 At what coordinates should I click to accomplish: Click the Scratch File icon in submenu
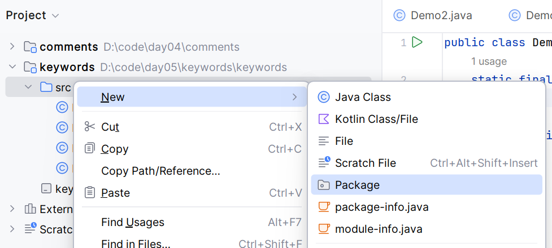[324, 163]
